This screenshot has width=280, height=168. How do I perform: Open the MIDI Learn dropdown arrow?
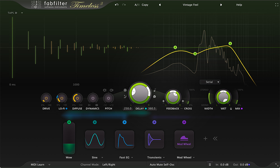point(50,165)
